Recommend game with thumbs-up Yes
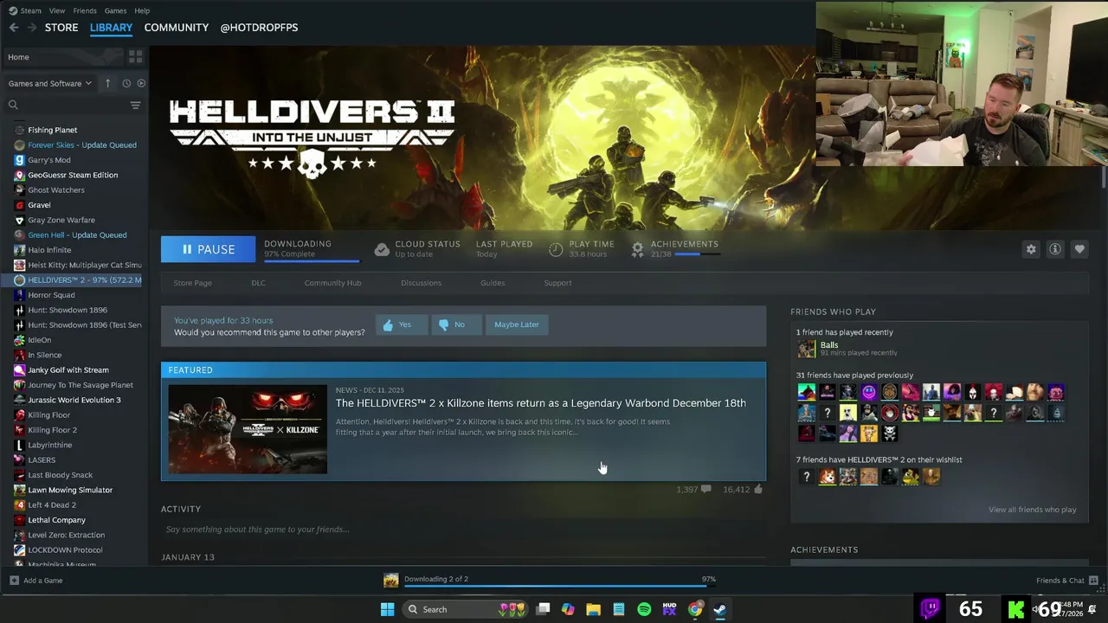 coord(402,324)
